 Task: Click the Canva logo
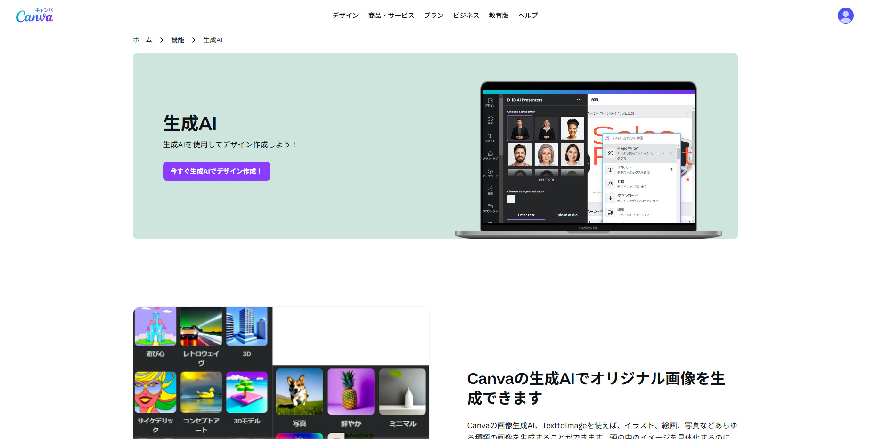[34, 16]
